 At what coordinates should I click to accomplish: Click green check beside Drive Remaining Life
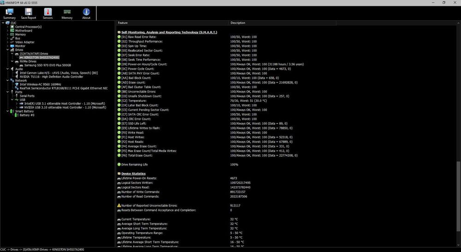(x=119, y=164)
